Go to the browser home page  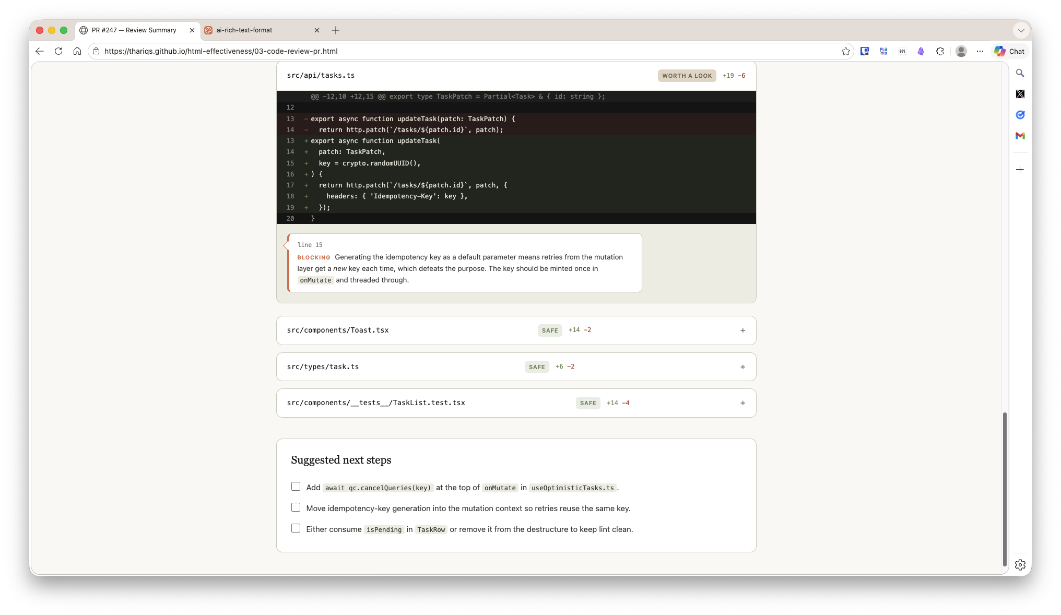click(77, 51)
